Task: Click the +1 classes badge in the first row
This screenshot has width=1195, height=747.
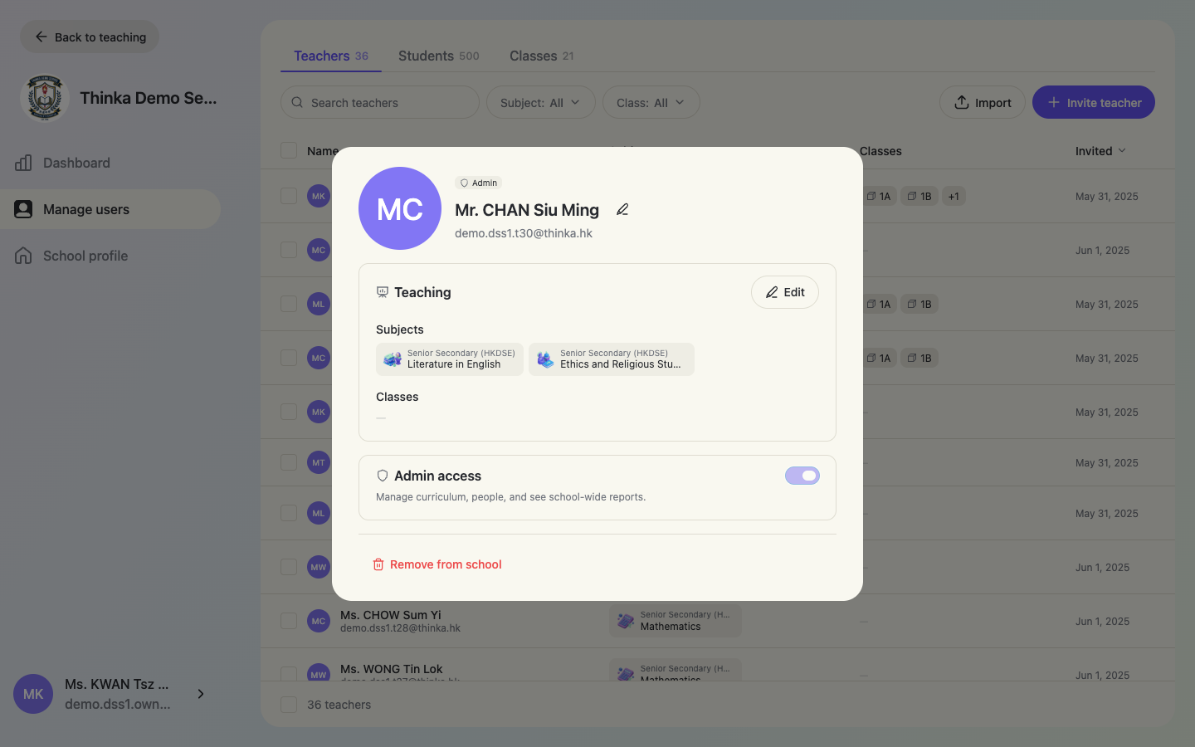Action: 954,197
